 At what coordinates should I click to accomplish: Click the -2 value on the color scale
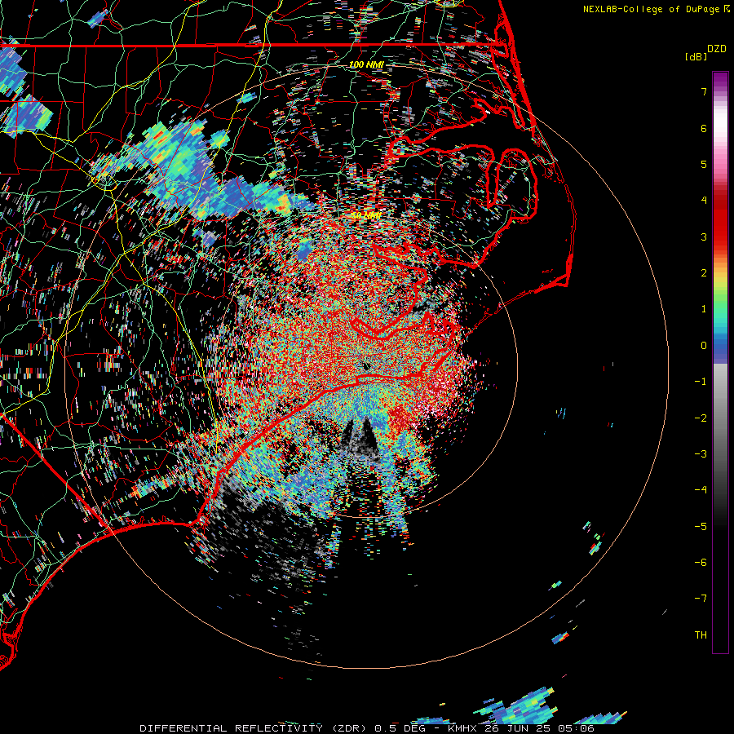tap(701, 418)
